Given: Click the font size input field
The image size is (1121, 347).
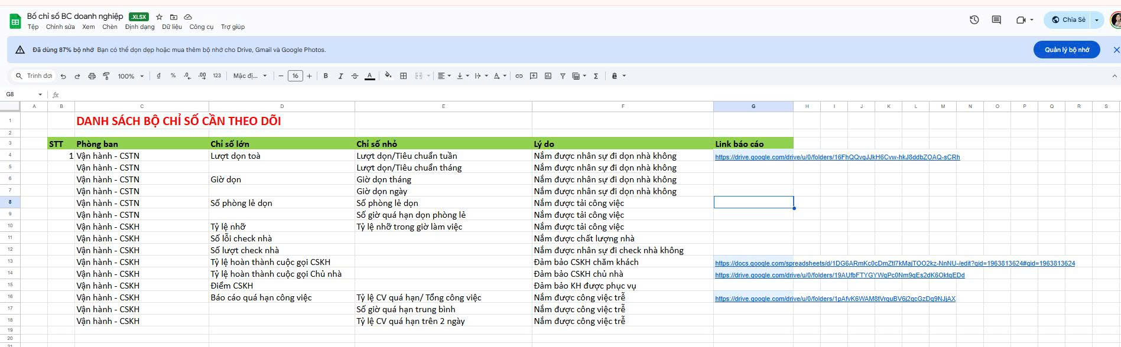Looking at the screenshot, I should (295, 76).
